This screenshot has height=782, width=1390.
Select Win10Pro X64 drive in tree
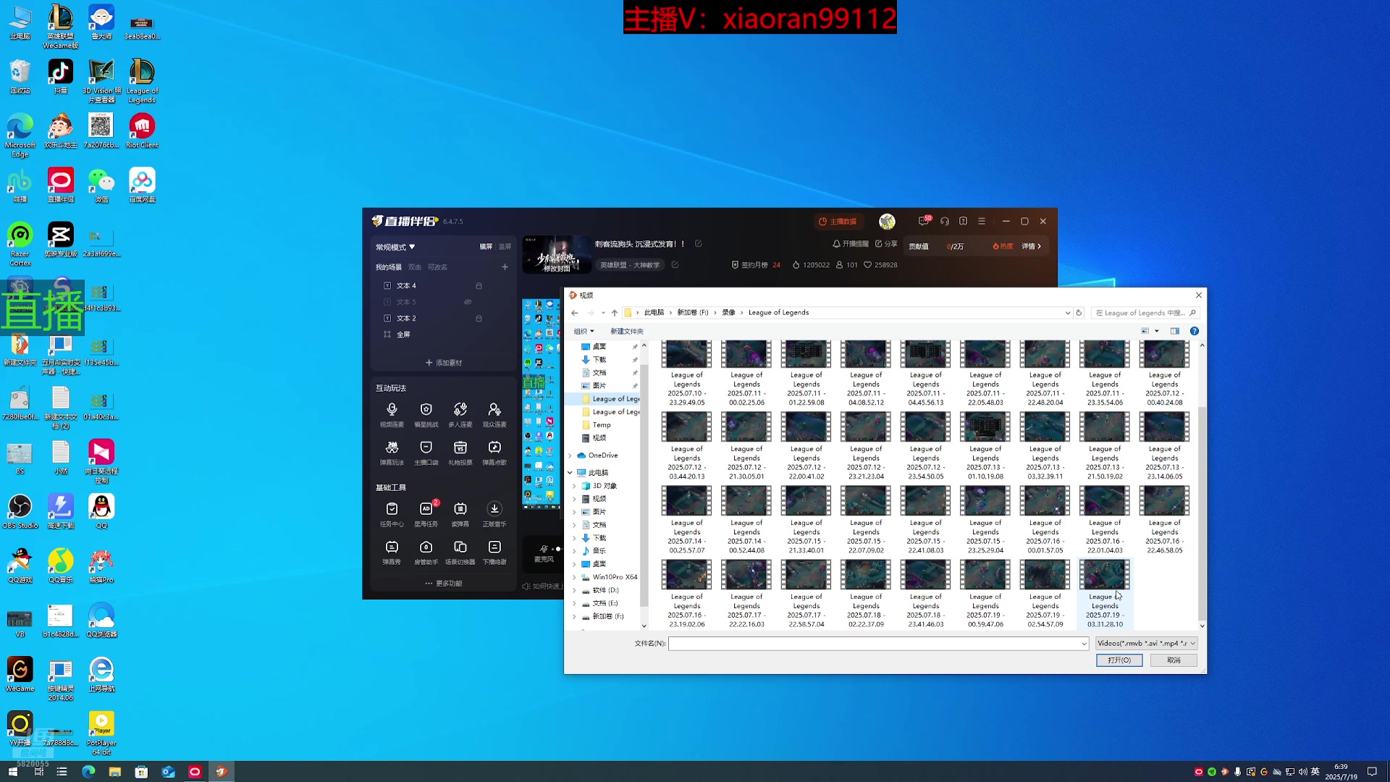coord(615,577)
